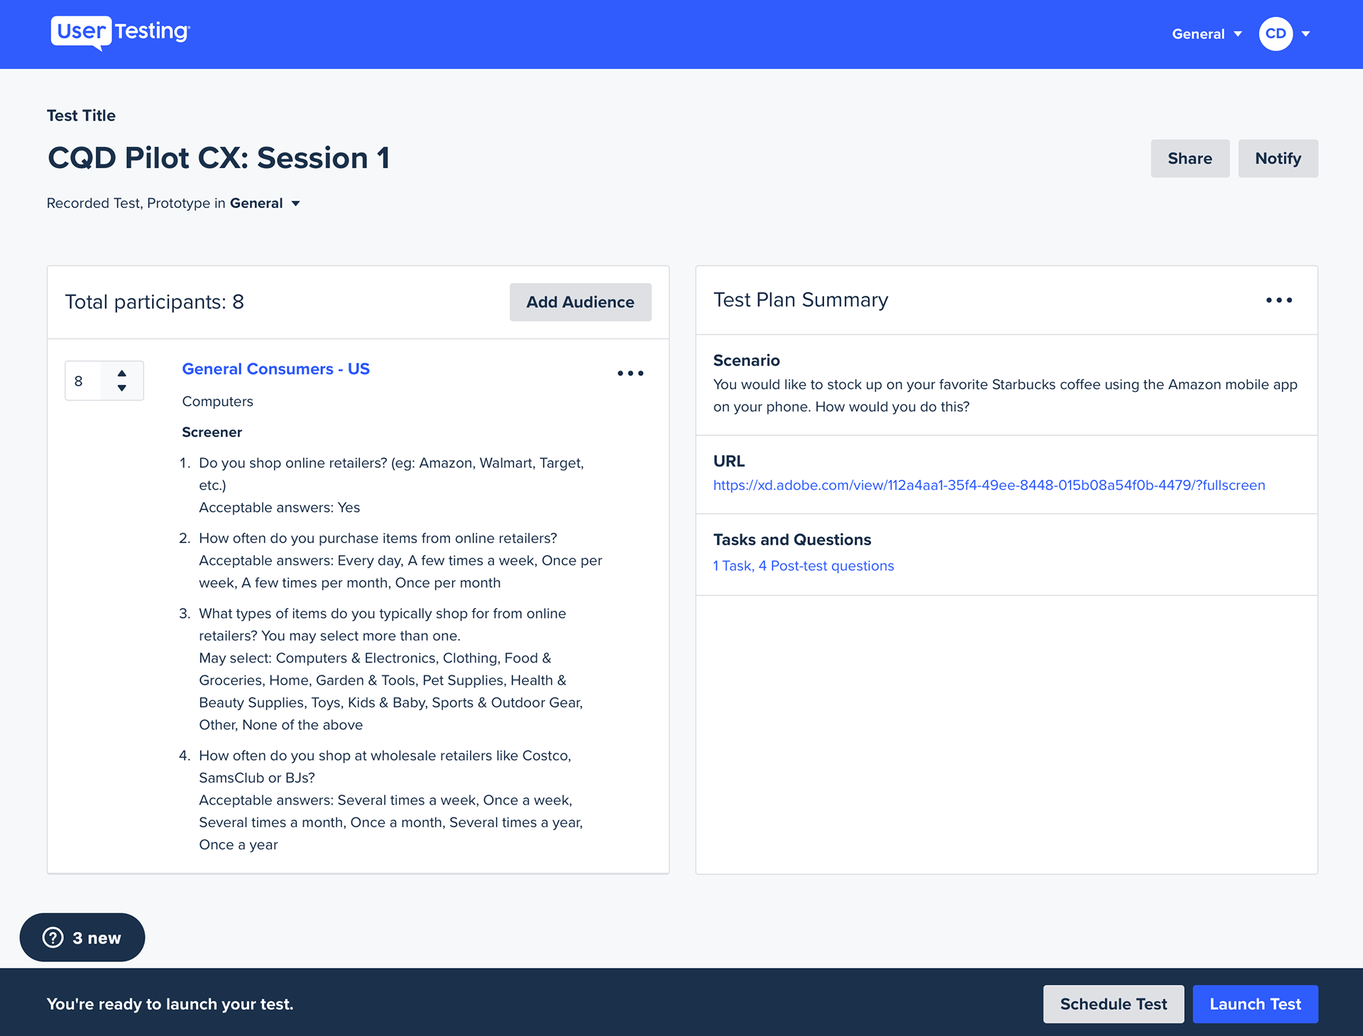Click the help question-mark icon
This screenshot has width=1363, height=1036.
(53, 937)
